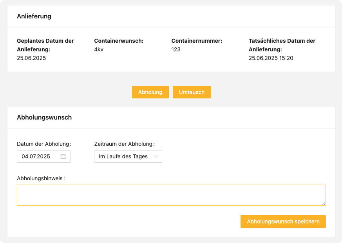Click the textarea resize handle corner
The height and width of the screenshot is (243, 342).
[x=324, y=203]
